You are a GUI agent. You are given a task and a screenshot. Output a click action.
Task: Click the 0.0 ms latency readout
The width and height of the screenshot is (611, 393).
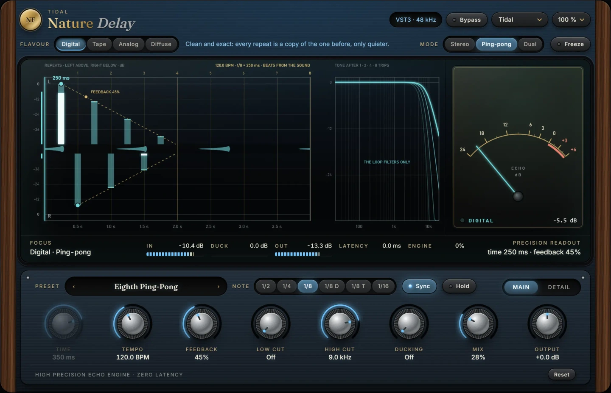pos(392,246)
